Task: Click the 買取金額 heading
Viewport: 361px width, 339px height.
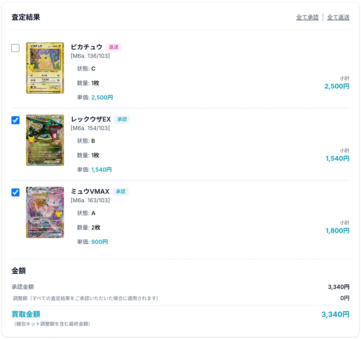Action: 26,314
